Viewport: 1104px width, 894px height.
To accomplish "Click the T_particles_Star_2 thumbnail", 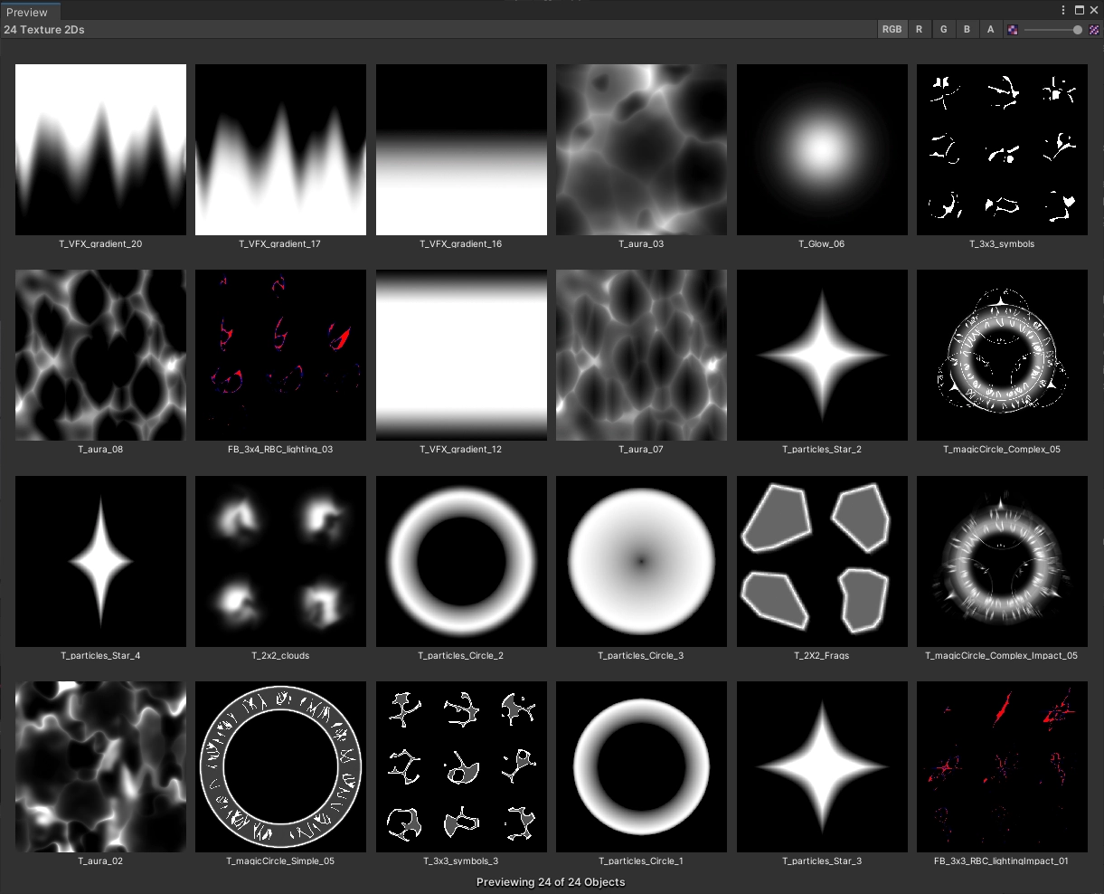I will pyautogui.click(x=821, y=355).
